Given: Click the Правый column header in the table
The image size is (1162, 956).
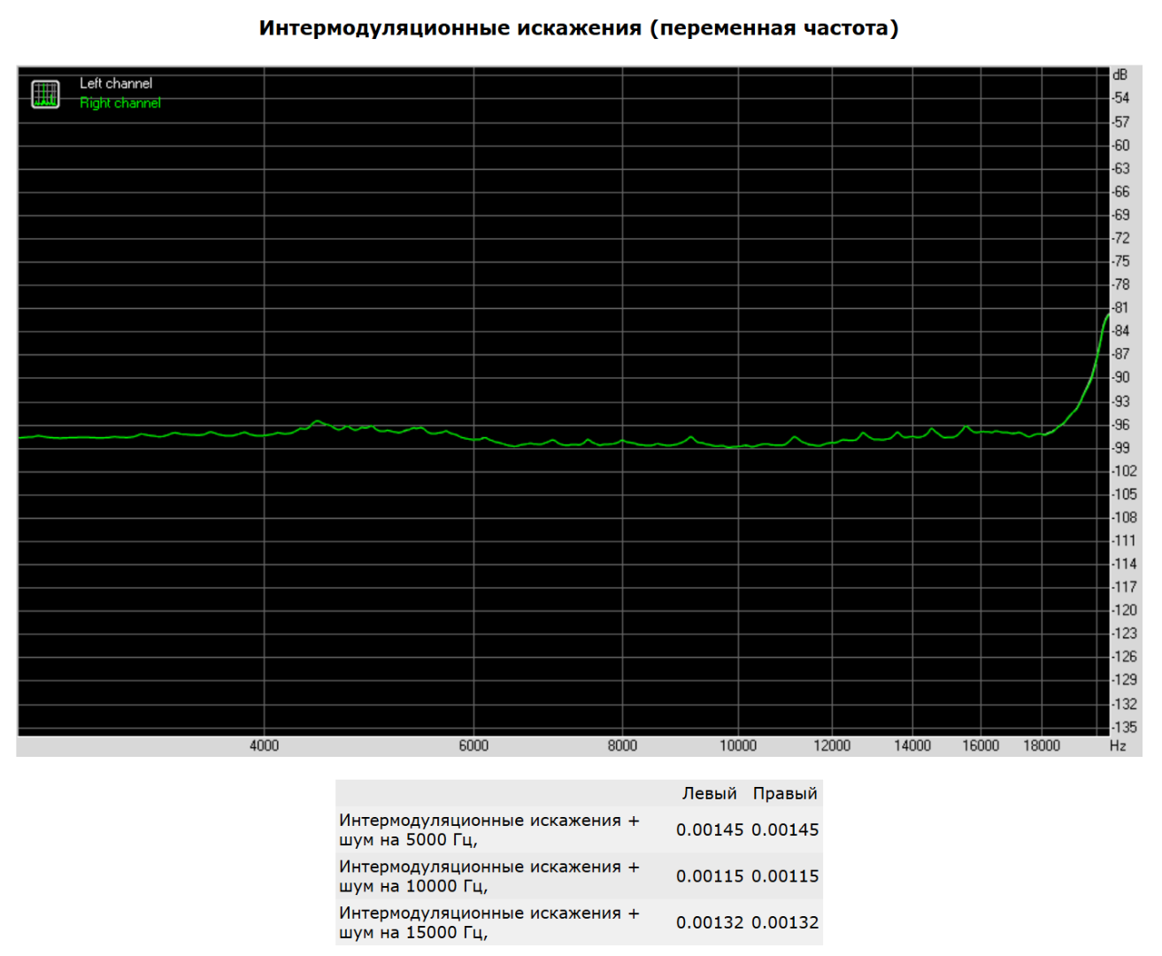Looking at the screenshot, I should coord(785,794).
